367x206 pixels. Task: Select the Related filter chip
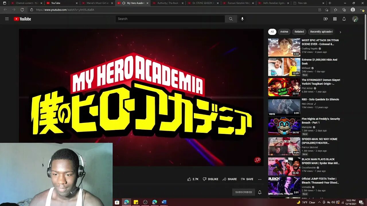299,32
